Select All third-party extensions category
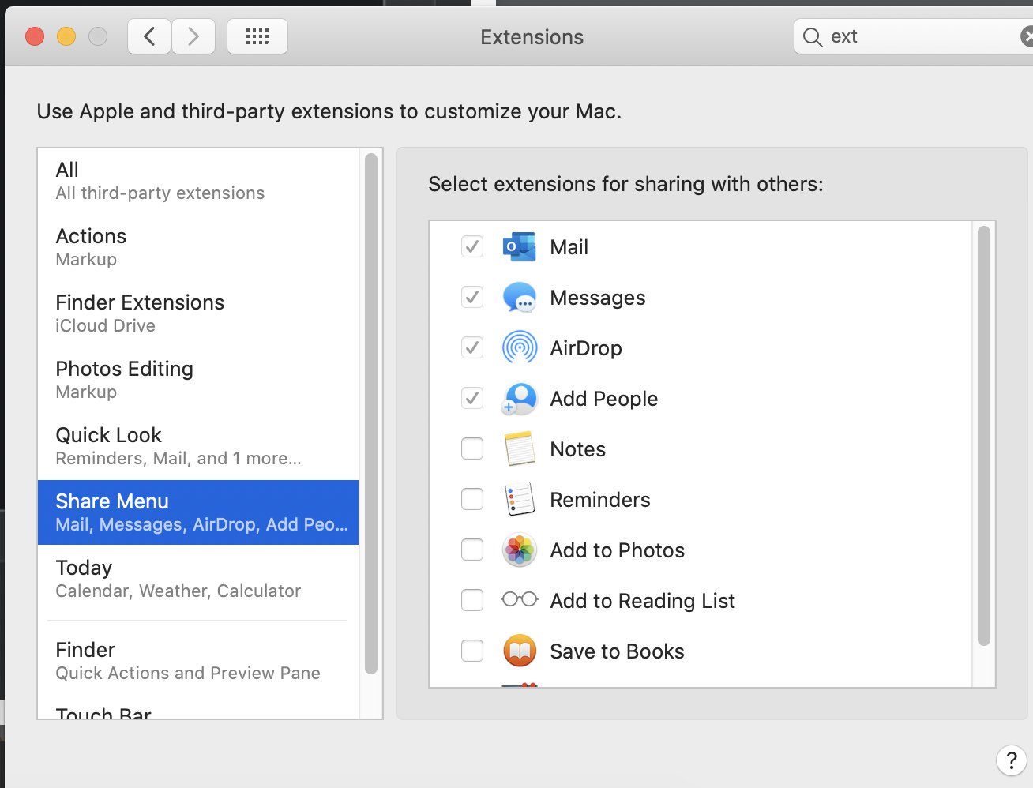Image resolution: width=1033 pixels, height=788 pixels. click(198, 181)
